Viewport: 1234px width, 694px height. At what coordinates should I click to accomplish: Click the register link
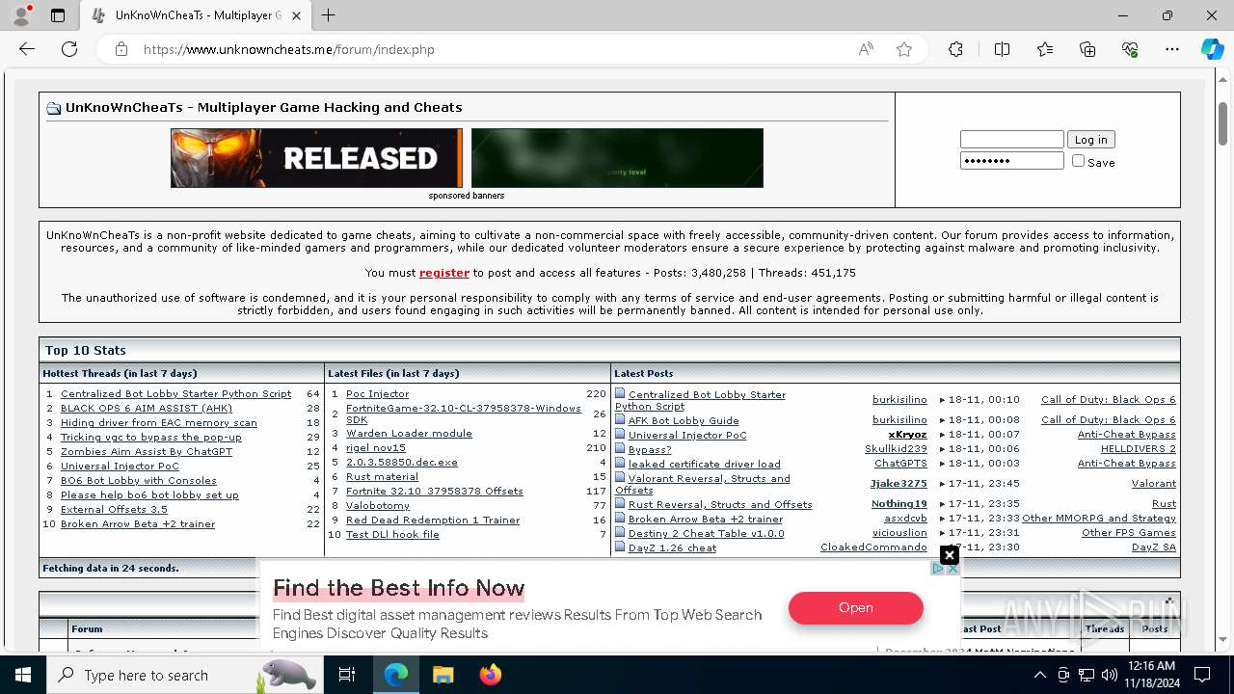click(x=443, y=273)
